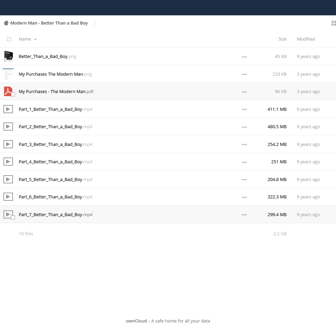Click the video icon beside Part_7_Better_Than_a_Bad_Boy
The width and height of the screenshot is (336, 331).
click(x=8, y=214)
